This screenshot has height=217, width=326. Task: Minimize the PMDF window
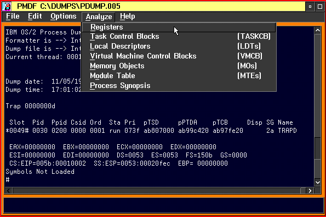click(310, 7)
